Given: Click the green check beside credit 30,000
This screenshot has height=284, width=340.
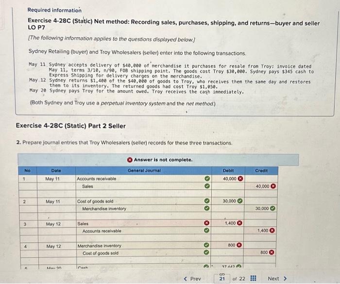Looking at the screenshot, I should click(273, 208).
